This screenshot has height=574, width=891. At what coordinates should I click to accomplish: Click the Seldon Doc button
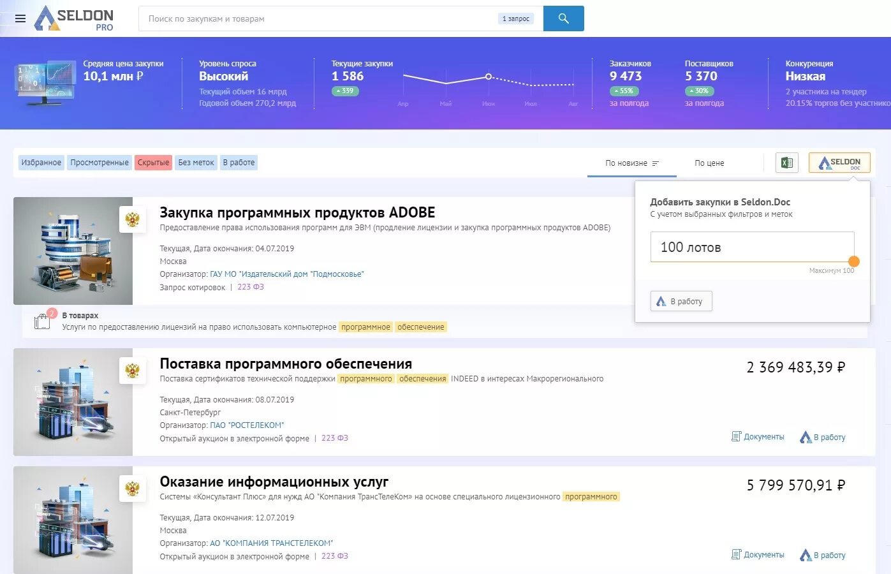(x=839, y=163)
